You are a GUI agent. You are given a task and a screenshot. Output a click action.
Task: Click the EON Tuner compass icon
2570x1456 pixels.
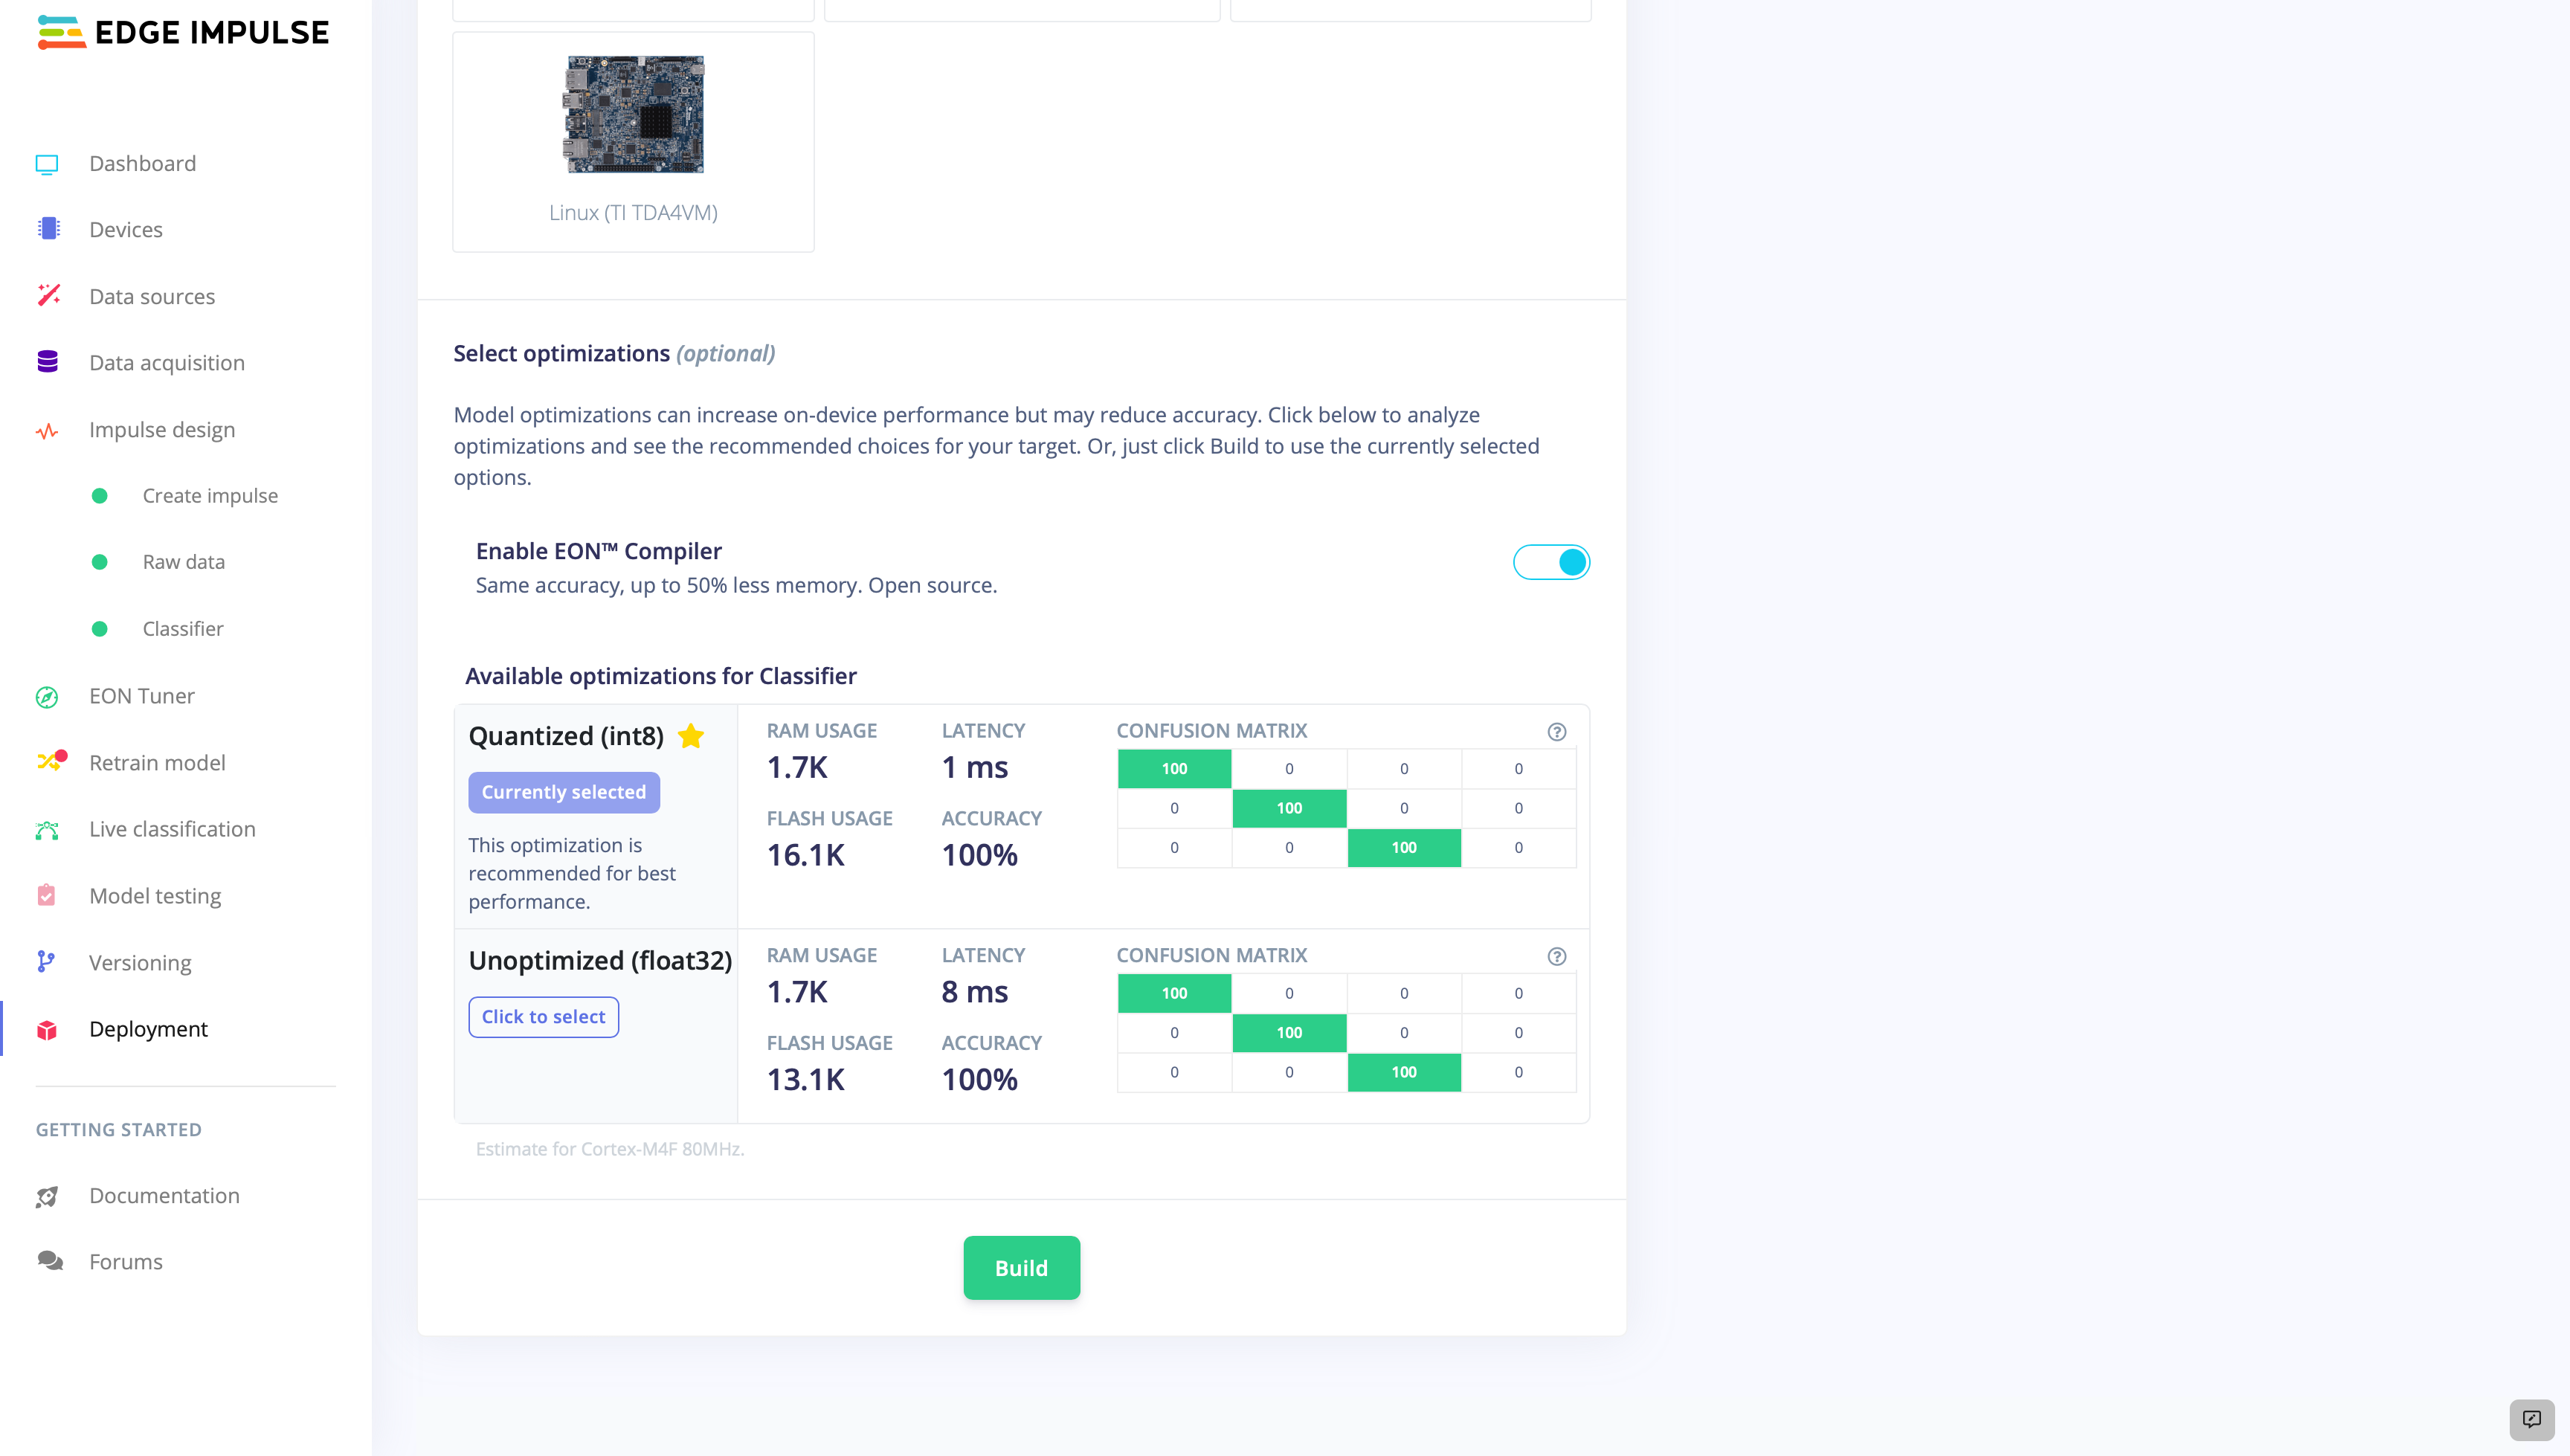[x=47, y=697]
